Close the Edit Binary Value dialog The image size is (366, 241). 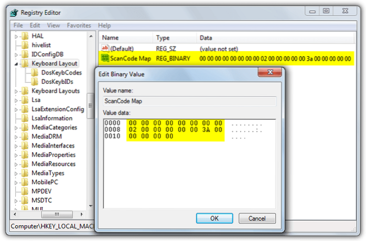(271, 73)
